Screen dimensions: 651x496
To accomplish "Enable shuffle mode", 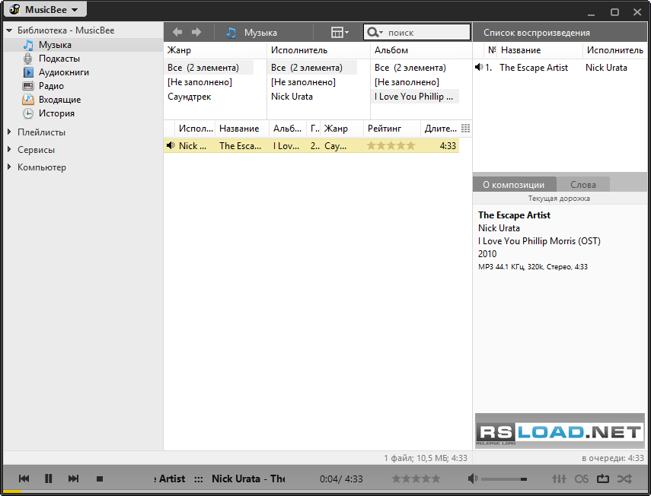I will (x=624, y=479).
